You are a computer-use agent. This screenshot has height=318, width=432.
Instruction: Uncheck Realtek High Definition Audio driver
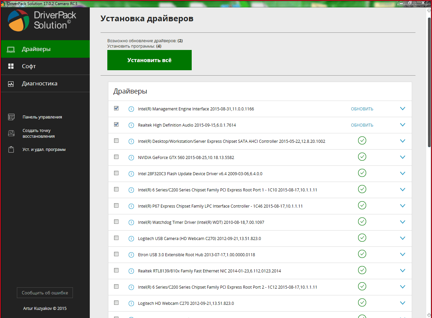click(116, 125)
